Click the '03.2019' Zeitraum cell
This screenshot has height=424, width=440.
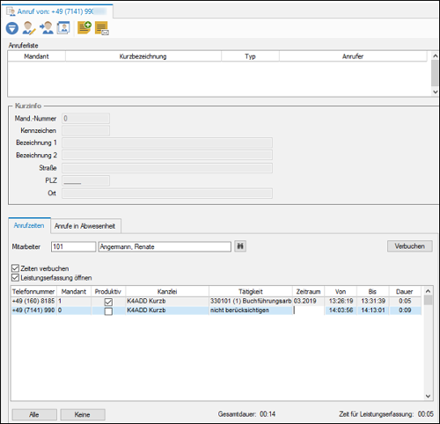[308, 301]
